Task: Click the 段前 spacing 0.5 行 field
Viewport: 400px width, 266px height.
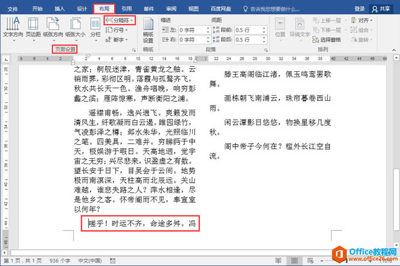Action: [248, 30]
